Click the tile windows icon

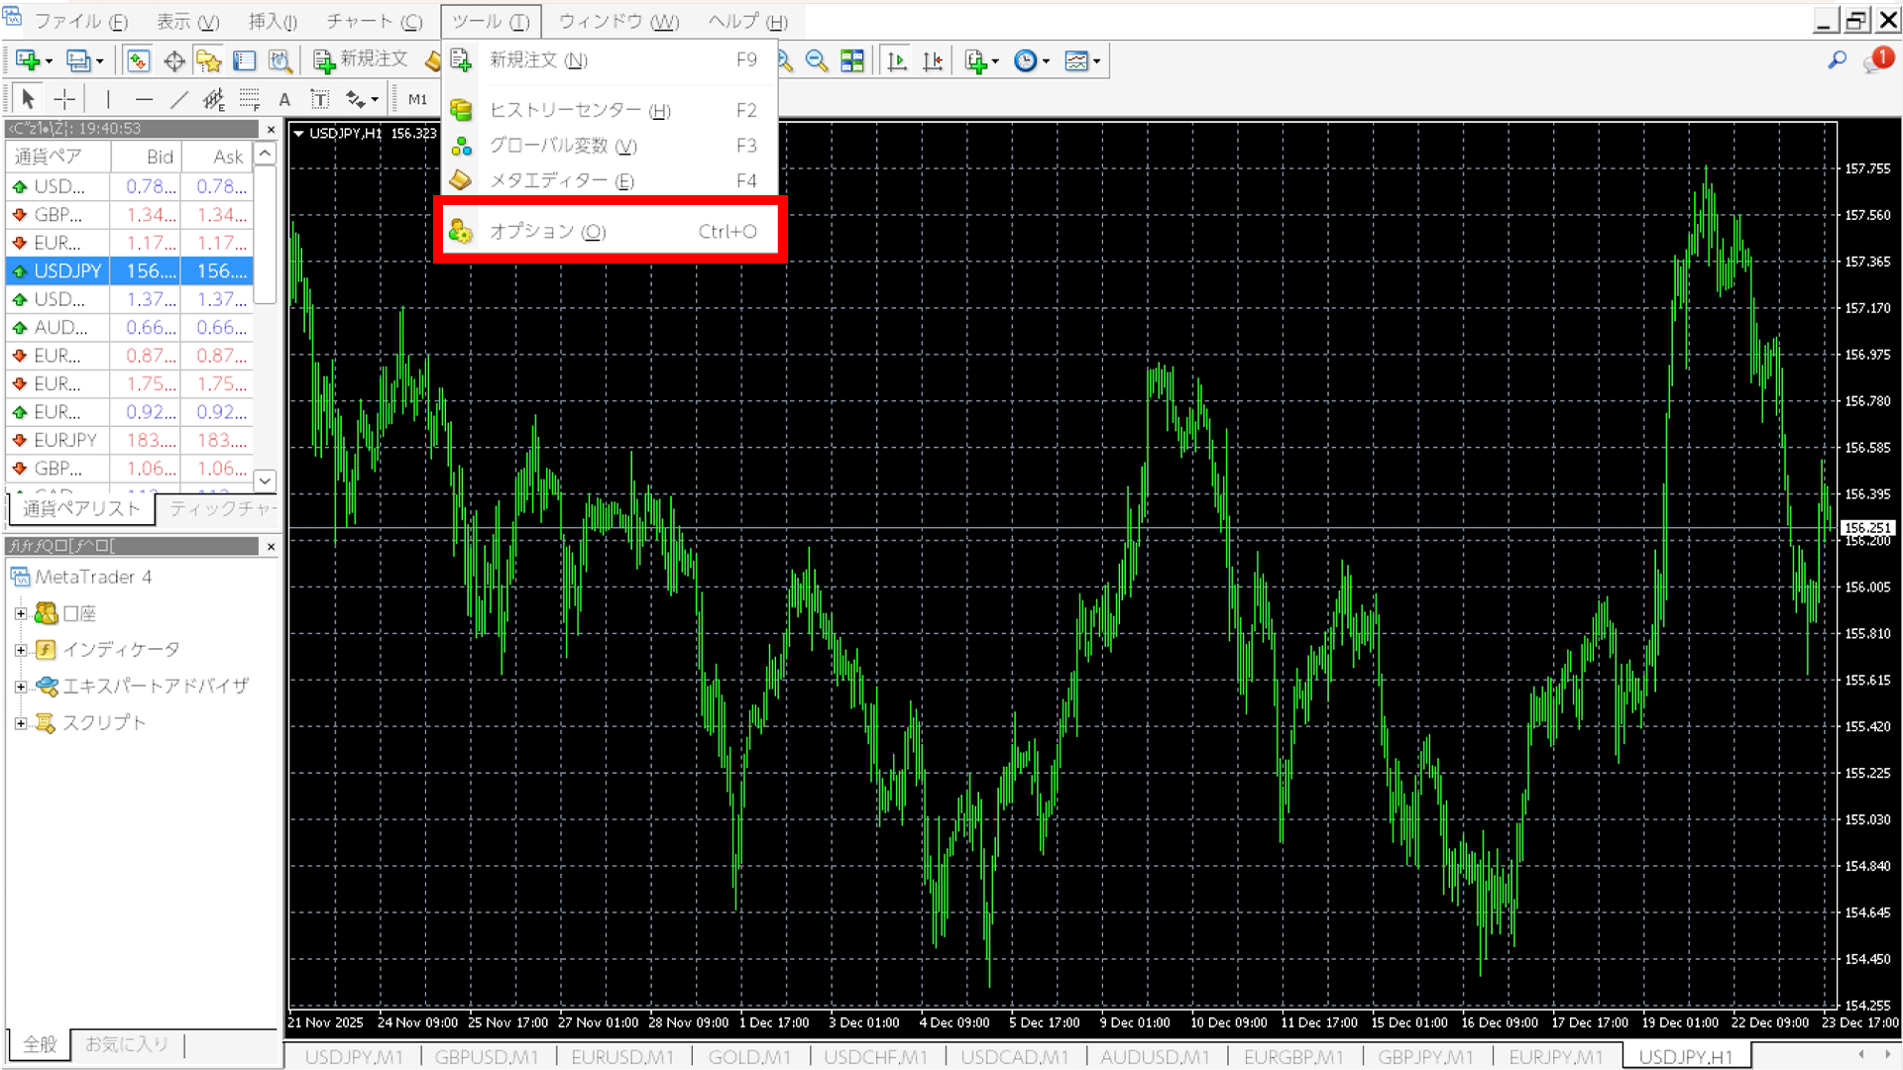click(x=852, y=61)
